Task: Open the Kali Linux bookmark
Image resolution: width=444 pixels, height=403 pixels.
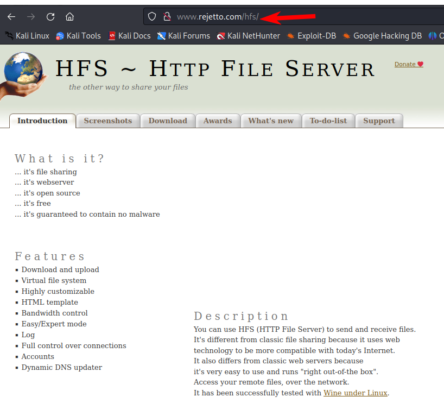Action: pos(27,36)
